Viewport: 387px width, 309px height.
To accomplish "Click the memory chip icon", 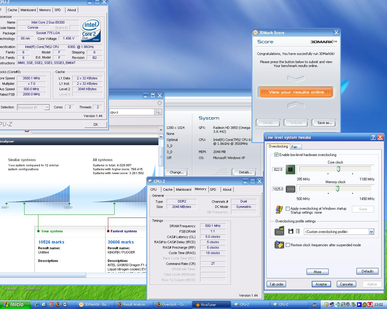I will [291, 189].
